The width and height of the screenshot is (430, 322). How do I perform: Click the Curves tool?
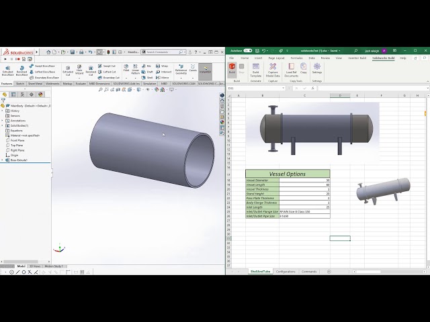tap(193, 68)
